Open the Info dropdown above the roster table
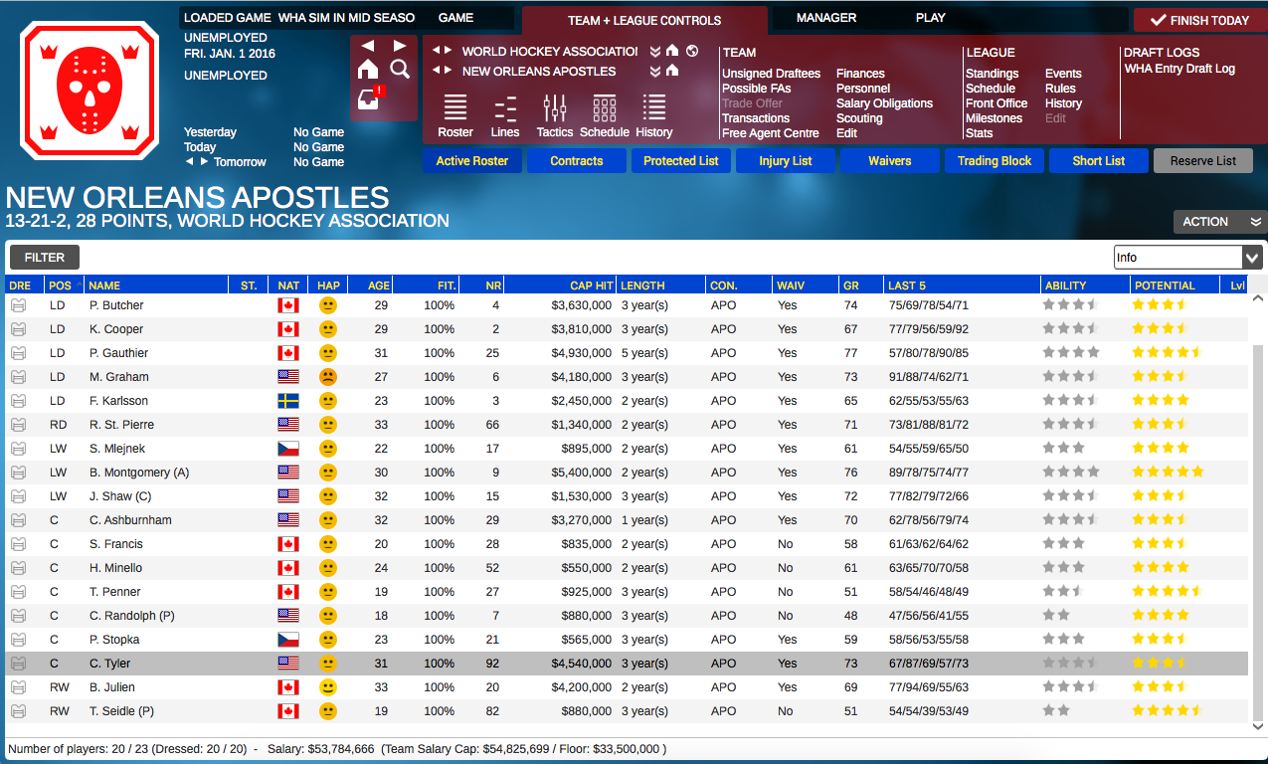 [x=1187, y=257]
